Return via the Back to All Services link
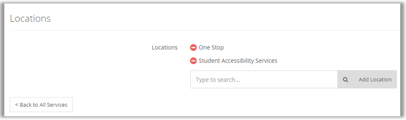This screenshot has width=406, height=120. point(41,105)
